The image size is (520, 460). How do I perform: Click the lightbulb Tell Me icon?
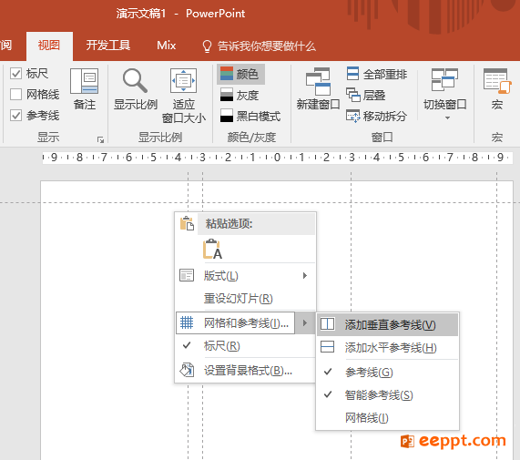click(207, 46)
